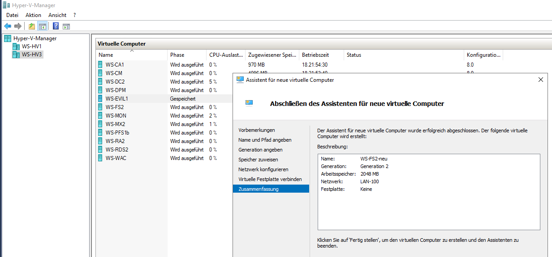The width and height of the screenshot is (552, 257).
Task: Select the WS-HV3 server in tree
Action: pos(32,55)
